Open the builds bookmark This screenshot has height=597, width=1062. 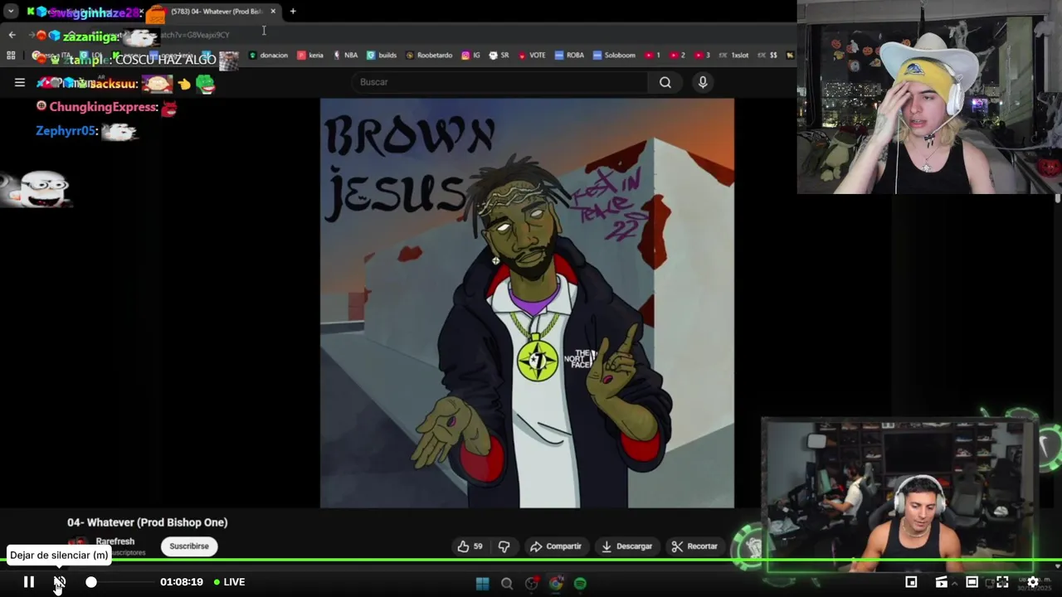pos(382,56)
